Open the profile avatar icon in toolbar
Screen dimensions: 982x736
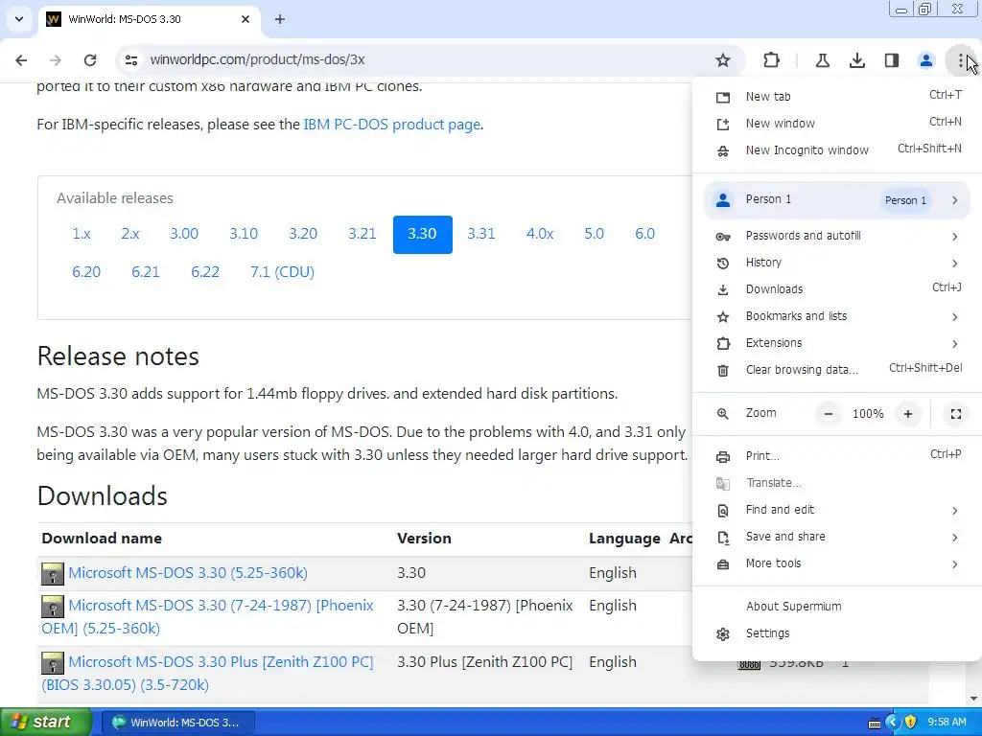(925, 60)
